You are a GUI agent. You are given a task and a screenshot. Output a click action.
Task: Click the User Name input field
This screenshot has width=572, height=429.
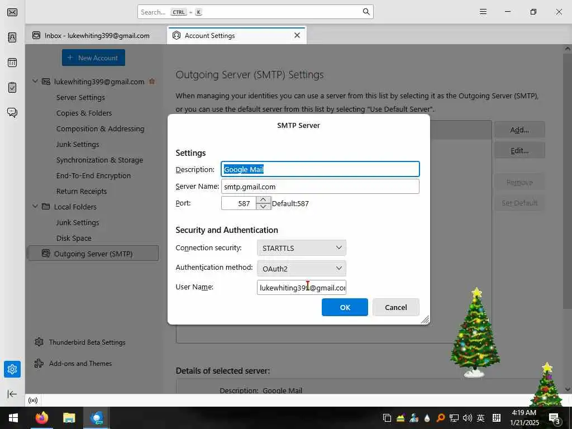301,288
